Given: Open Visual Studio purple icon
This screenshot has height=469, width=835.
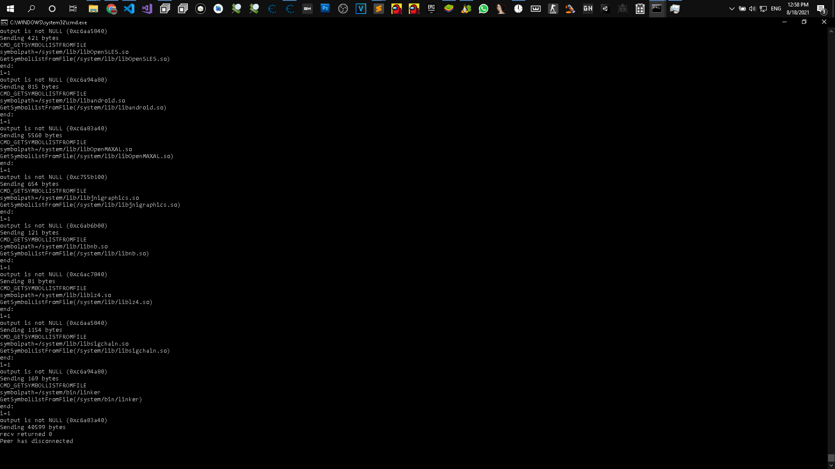Looking at the screenshot, I should coord(147,8).
